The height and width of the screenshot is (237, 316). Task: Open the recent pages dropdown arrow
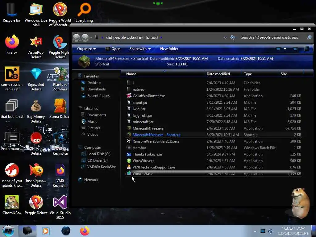click(x=91, y=37)
